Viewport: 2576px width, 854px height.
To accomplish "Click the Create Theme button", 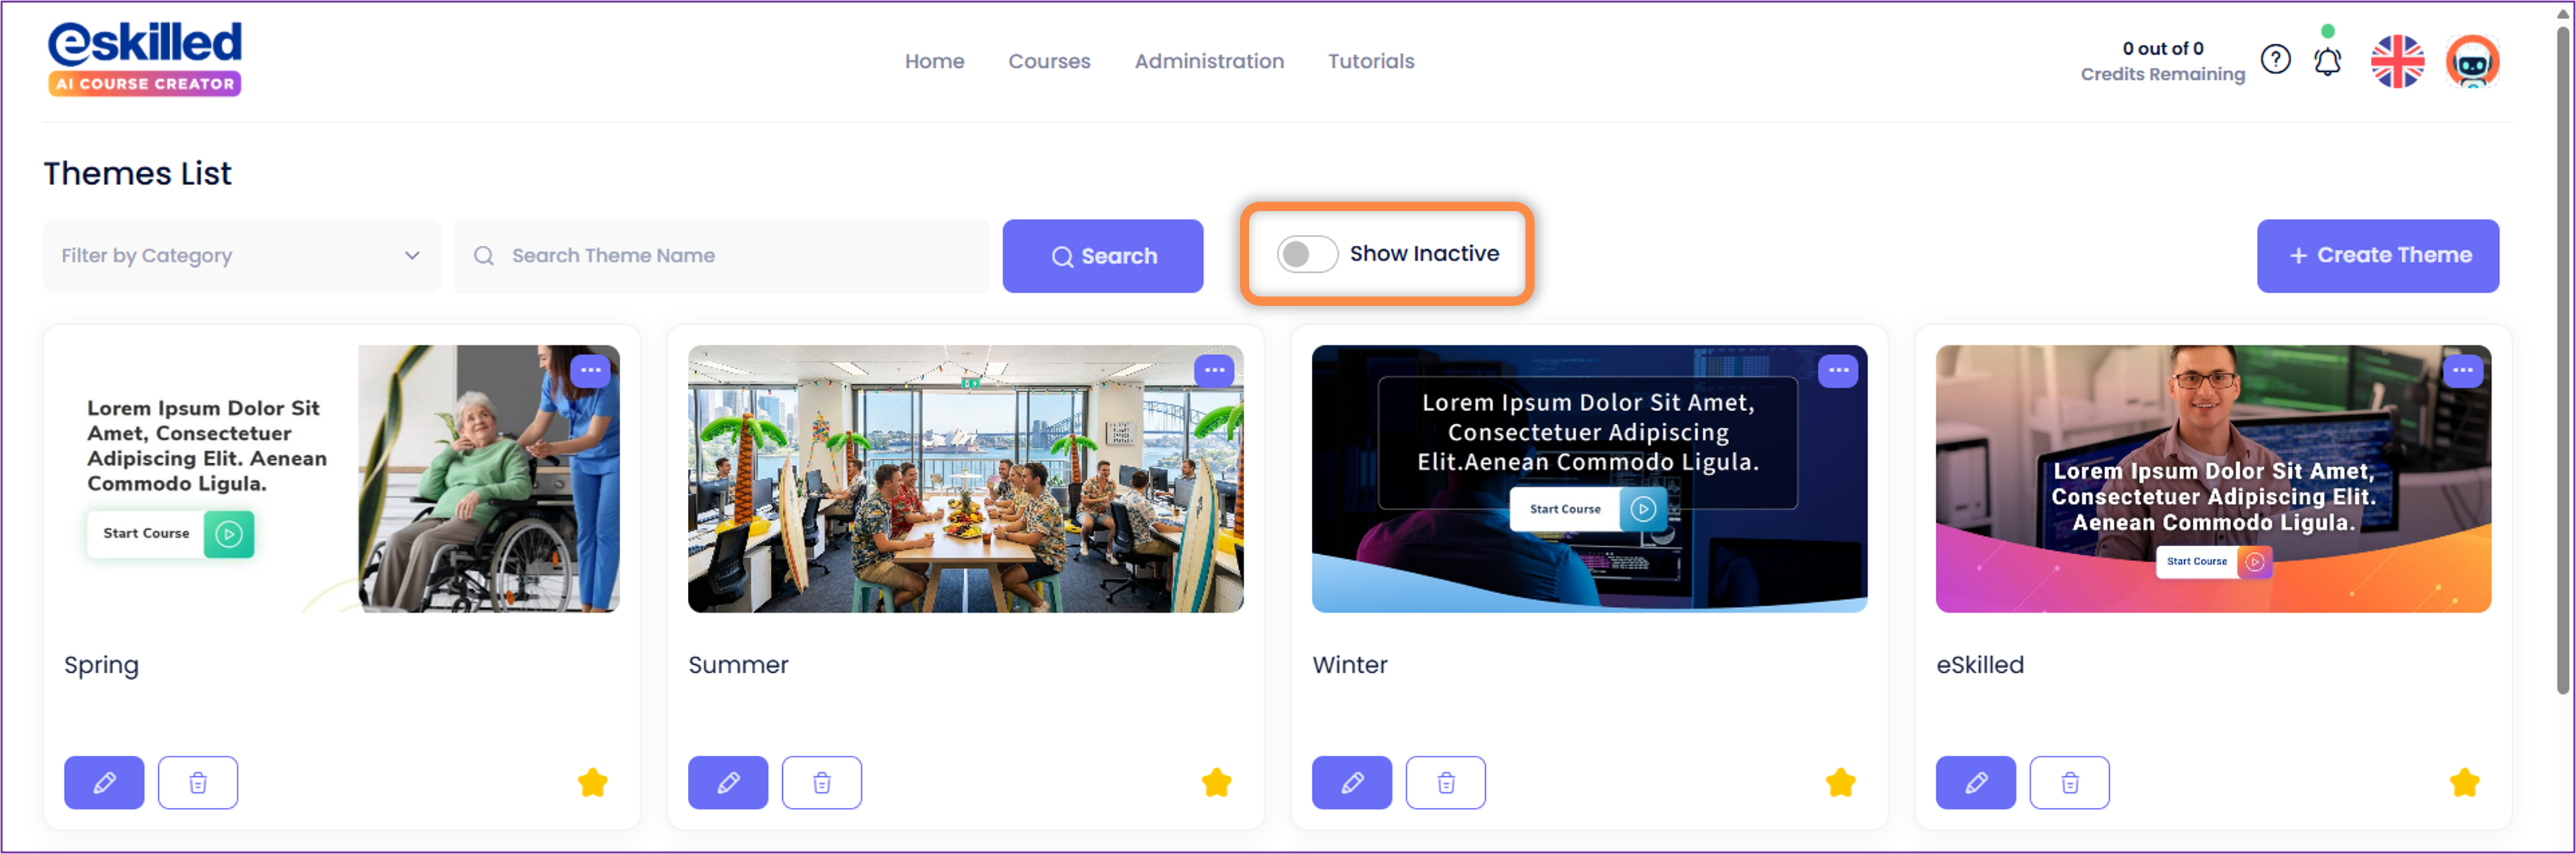I will tap(2378, 256).
